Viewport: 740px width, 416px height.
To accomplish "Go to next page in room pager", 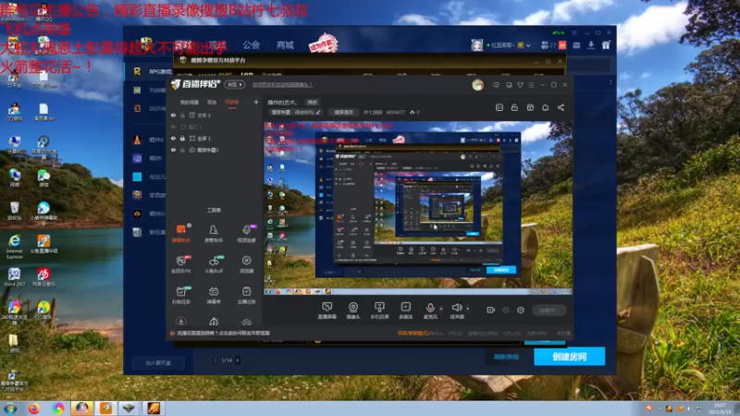I will click(238, 361).
